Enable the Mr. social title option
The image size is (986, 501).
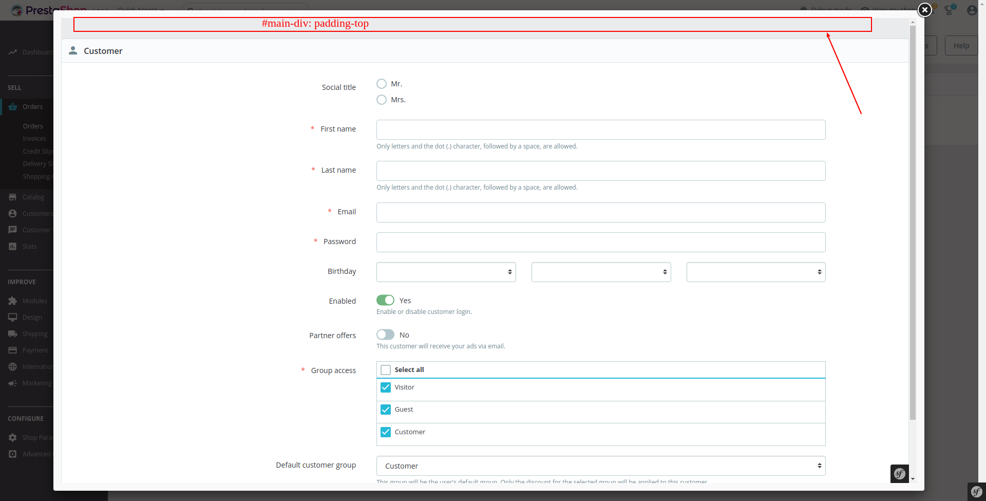pos(382,83)
